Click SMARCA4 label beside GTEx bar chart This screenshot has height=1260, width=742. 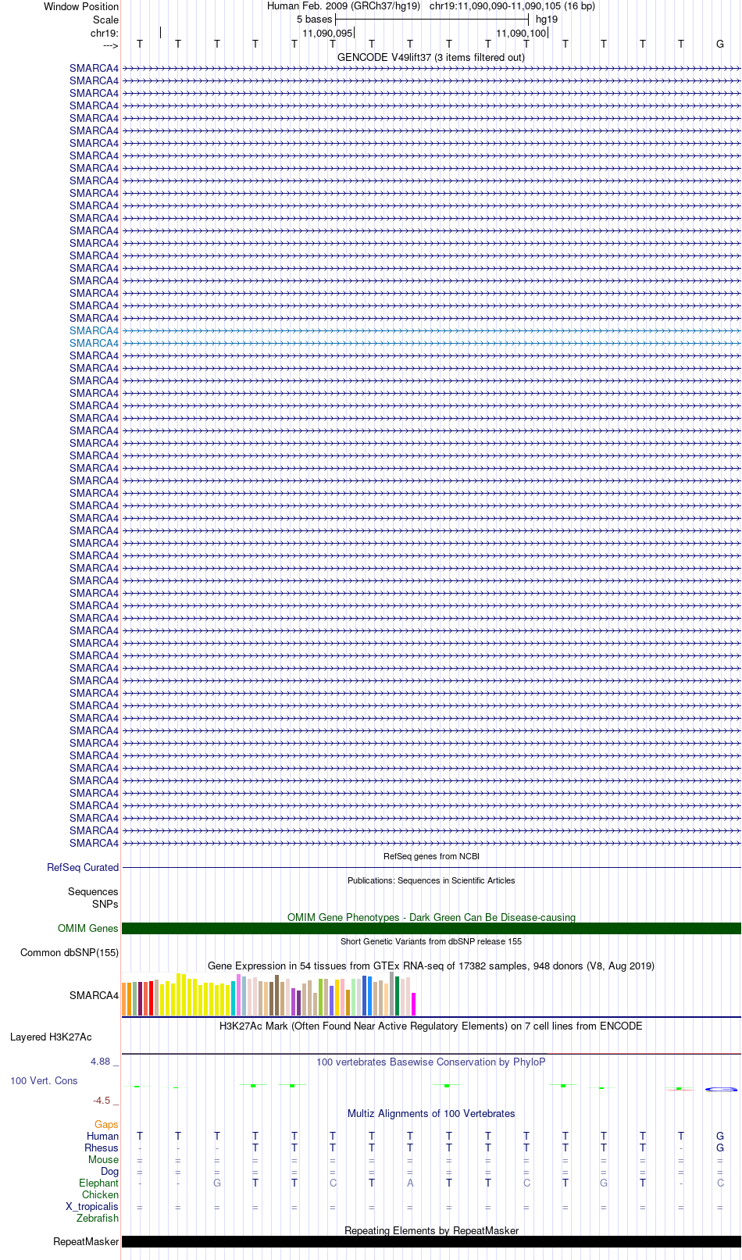(x=94, y=995)
